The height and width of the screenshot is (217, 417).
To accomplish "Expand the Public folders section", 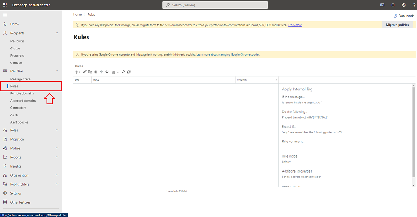I will tap(57, 184).
